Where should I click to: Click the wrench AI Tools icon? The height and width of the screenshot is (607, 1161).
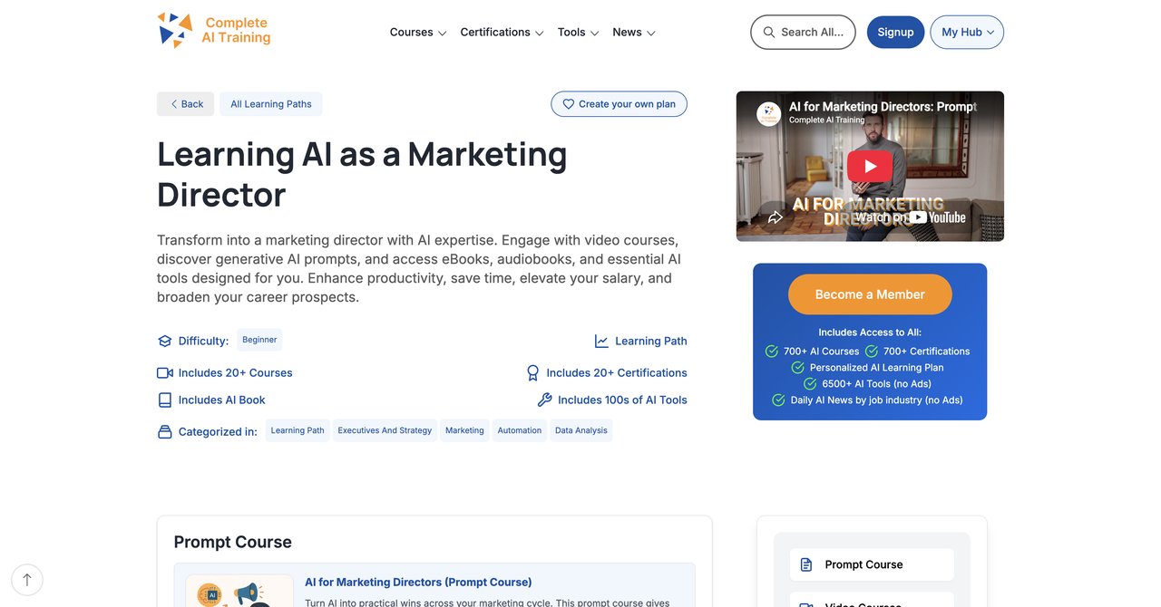(x=545, y=400)
